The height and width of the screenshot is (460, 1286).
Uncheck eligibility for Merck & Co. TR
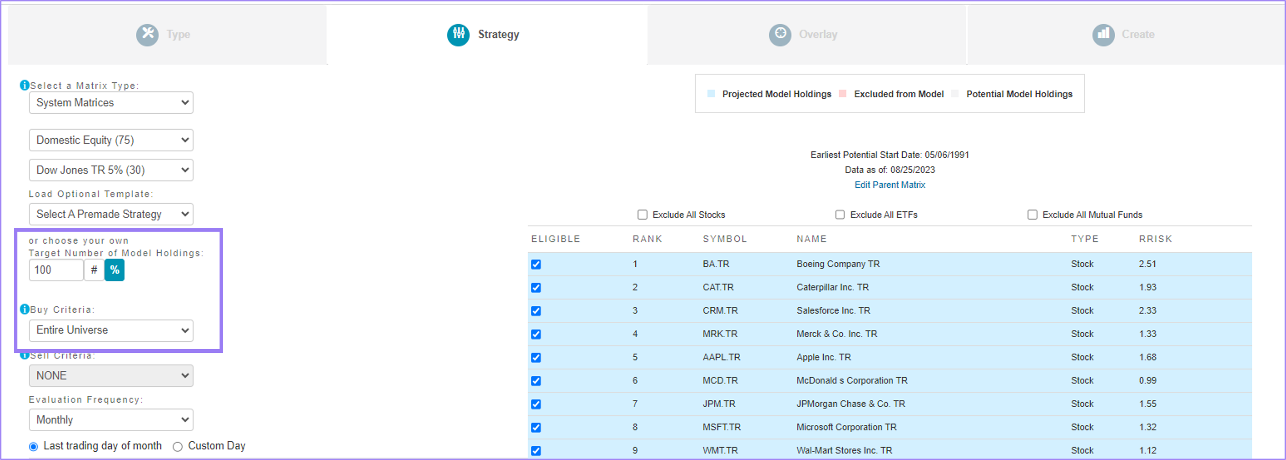point(536,334)
